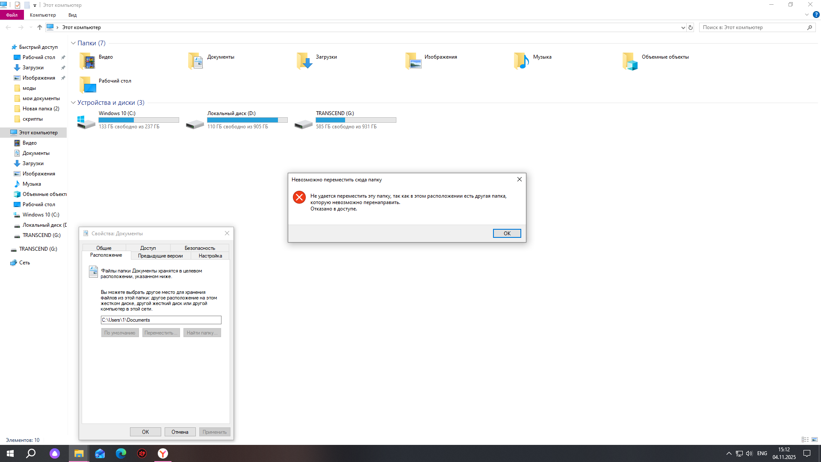
Task: Click the Local disk (D:) usage bar
Action: (247, 120)
